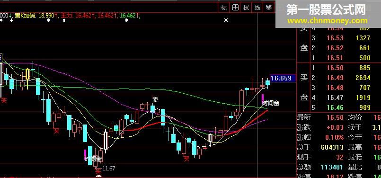Click sell level 1 price 16.51
Screen dimensions: 381x178
pos(335,58)
